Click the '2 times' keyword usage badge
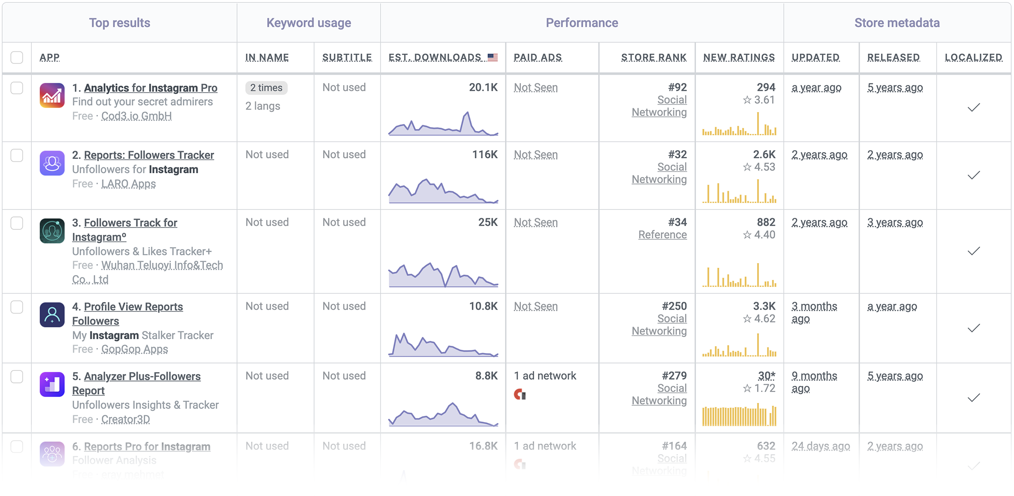The height and width of the screenshot is (496, 1014). (266, 87)
